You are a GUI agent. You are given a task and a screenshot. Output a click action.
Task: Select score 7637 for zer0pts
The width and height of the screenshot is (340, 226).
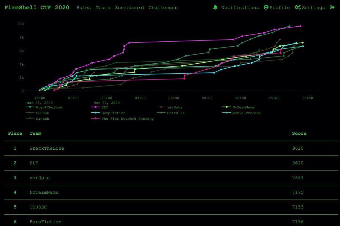click(x=298, y=178)
